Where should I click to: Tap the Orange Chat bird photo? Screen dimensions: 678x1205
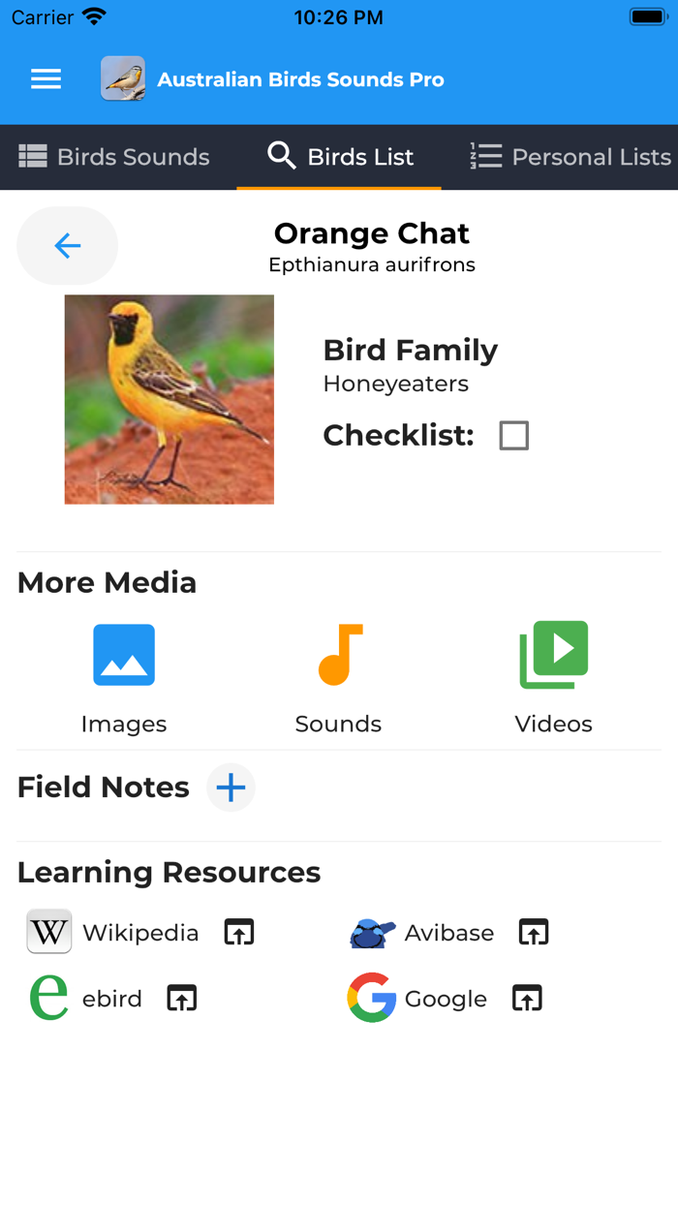(x=169, y=398)
